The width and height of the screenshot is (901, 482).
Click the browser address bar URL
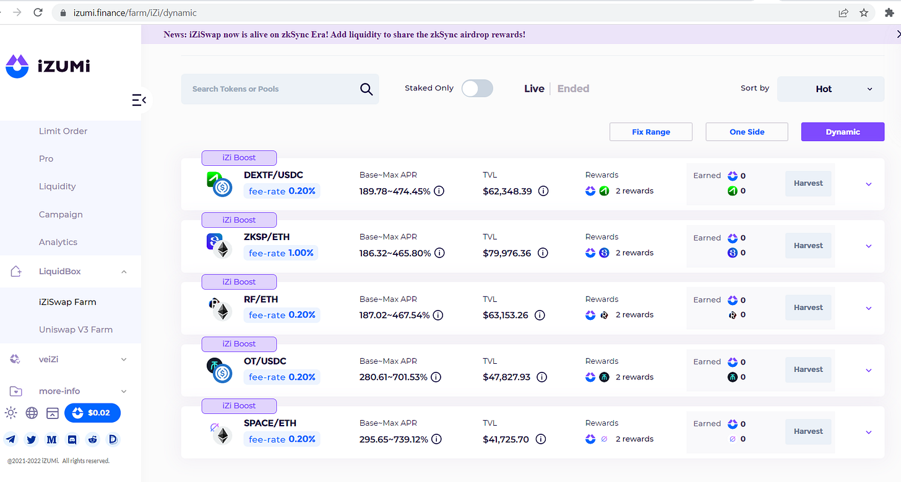pos(134,12)
